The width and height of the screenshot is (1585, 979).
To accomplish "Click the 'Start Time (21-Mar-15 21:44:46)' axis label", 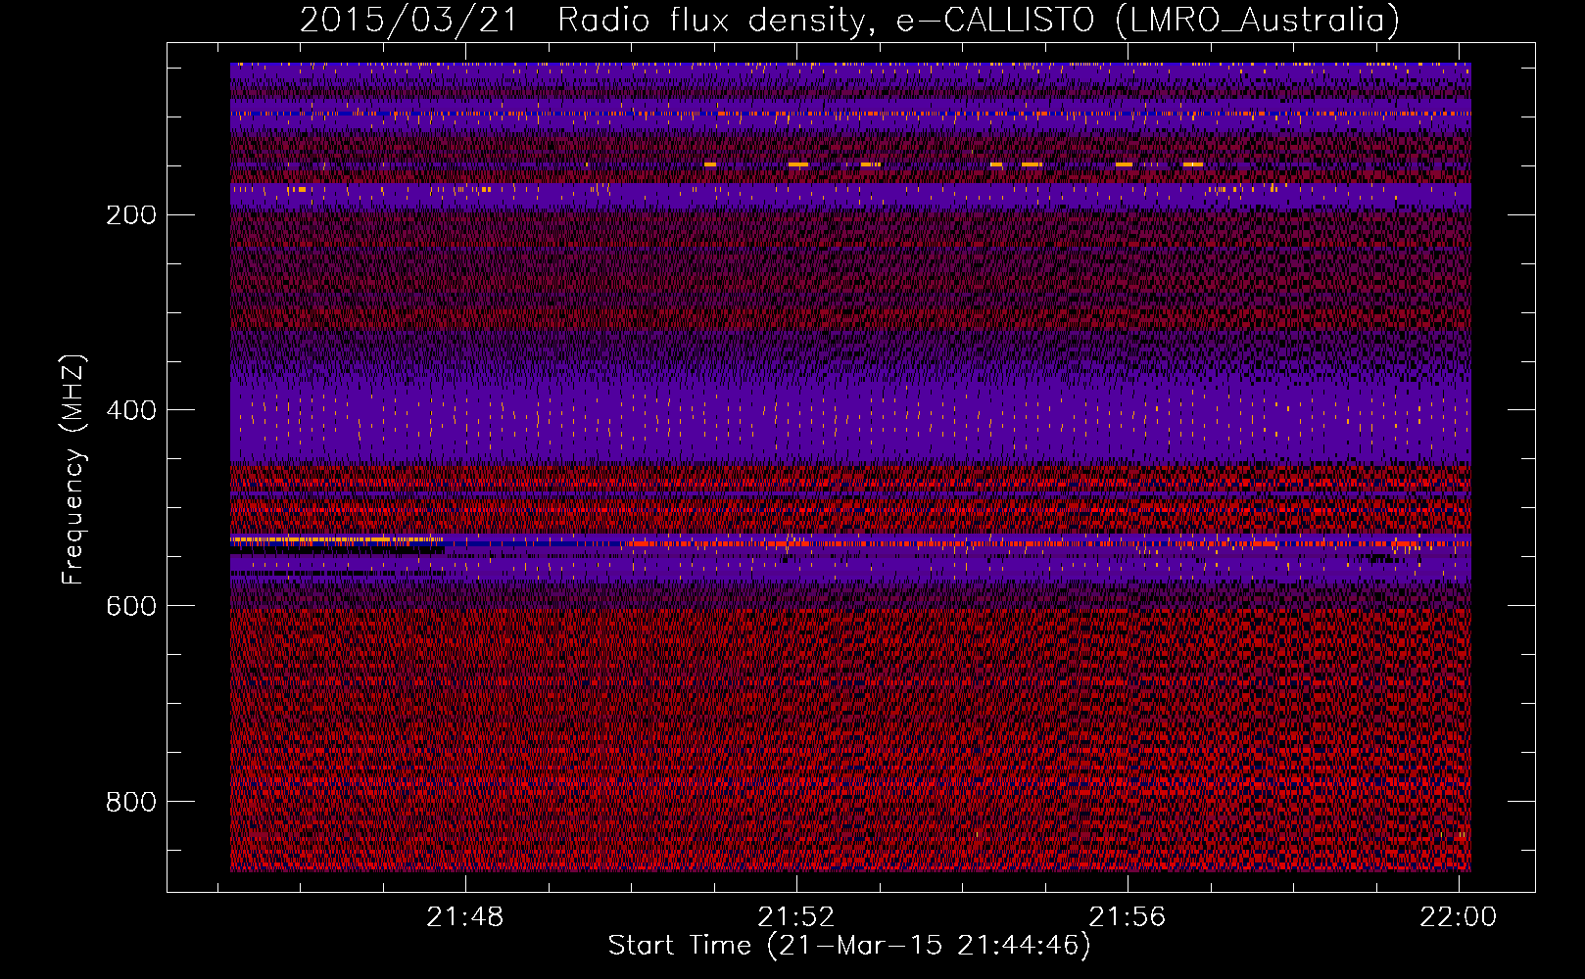I will [849, 946].
